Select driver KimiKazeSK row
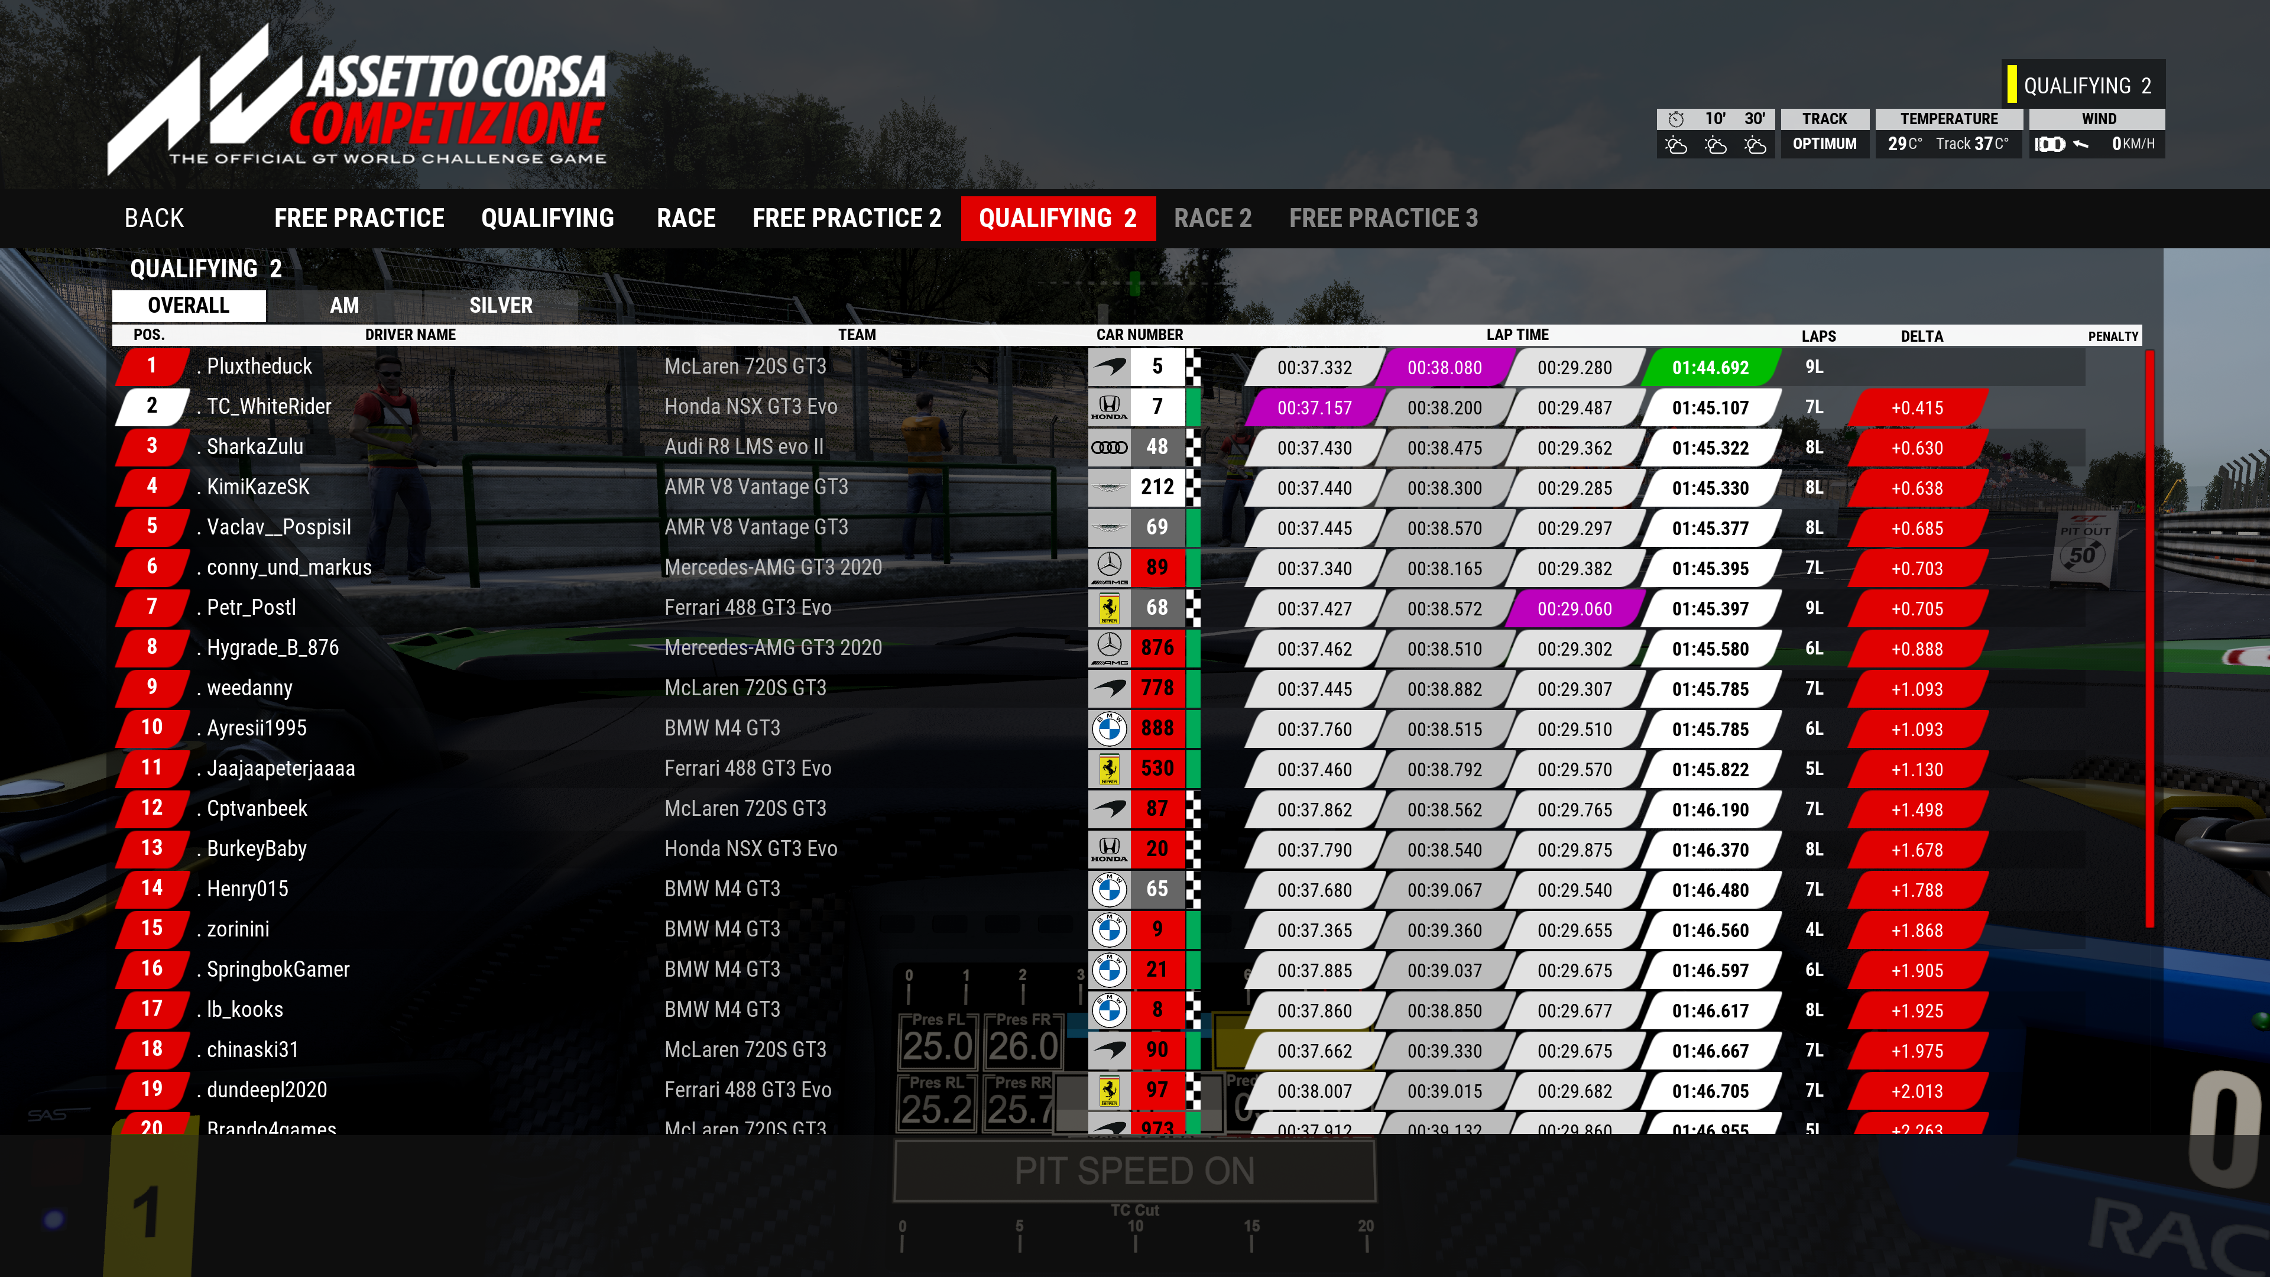The width and height of the screenshot is (2270, 1277). click(x=1099, y=487)
